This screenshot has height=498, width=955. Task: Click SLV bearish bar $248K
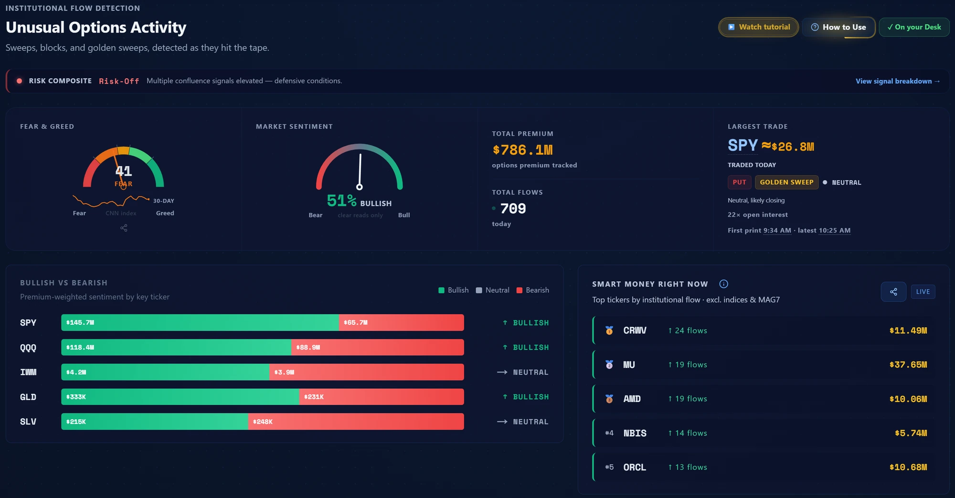(356, 422)
